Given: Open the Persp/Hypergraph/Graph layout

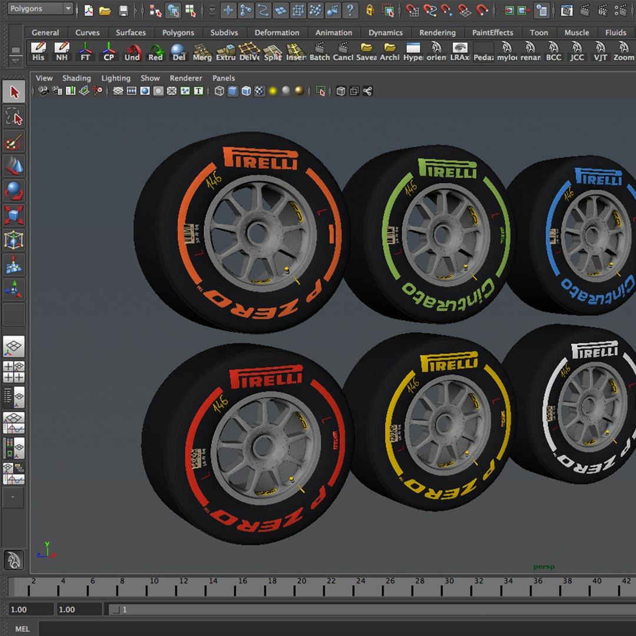Looking at the screenshot, I should click(14, 473).
